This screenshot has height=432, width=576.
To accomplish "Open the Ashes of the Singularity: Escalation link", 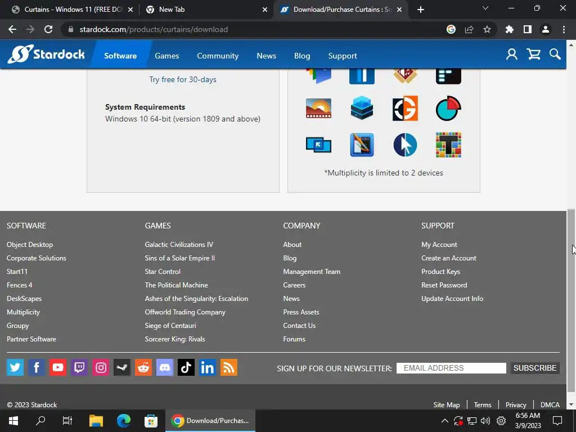I will (196, 299).
